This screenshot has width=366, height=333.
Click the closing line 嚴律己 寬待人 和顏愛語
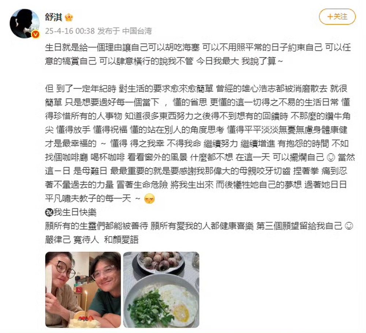[x=92, y=240]
